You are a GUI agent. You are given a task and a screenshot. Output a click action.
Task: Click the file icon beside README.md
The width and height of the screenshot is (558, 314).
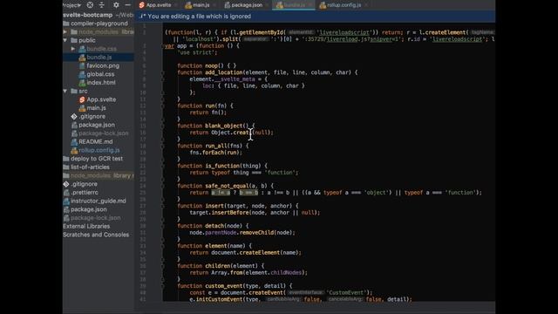74,141
